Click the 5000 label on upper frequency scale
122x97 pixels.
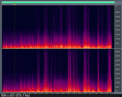click(117, 44)
